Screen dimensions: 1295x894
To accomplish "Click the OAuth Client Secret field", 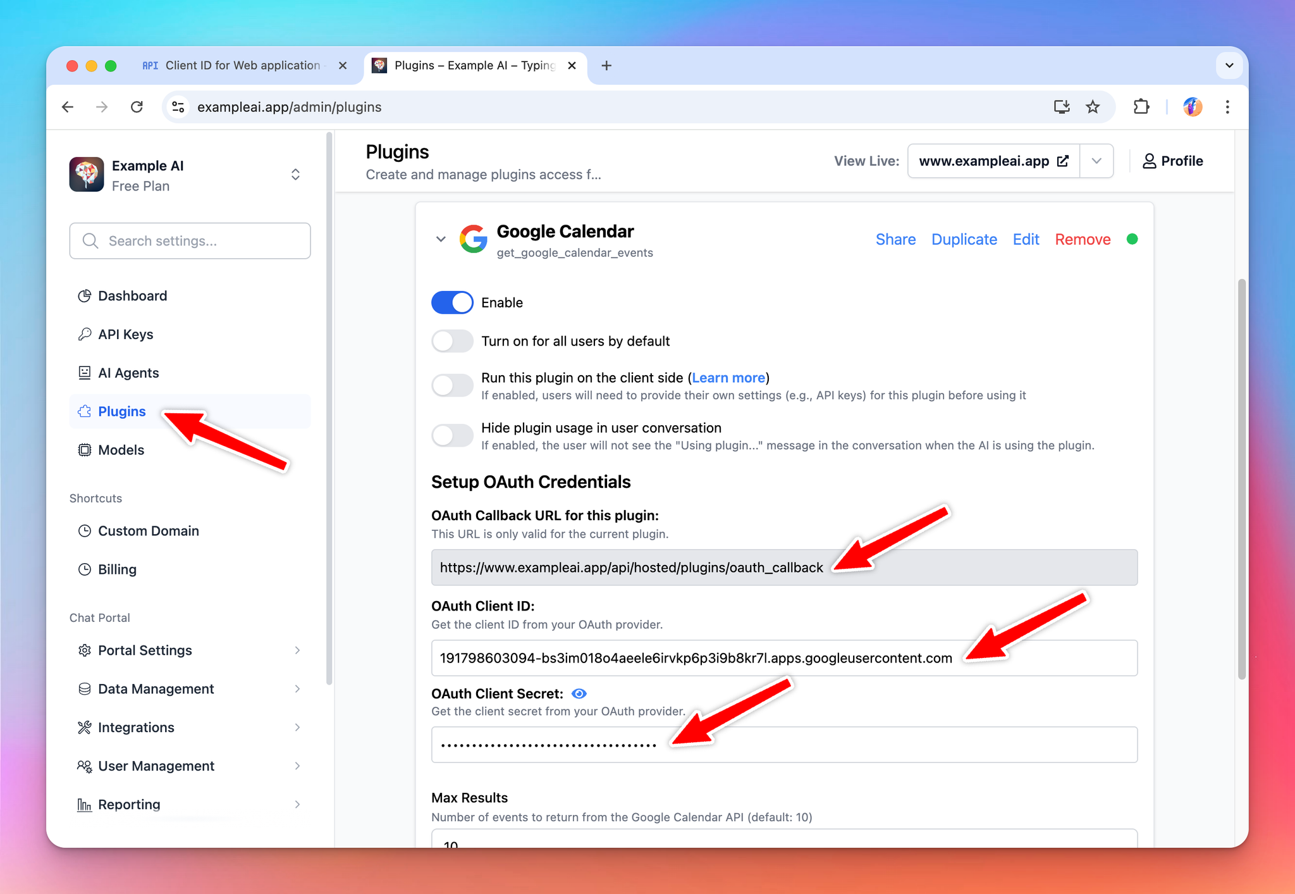I will click(784, 745).
